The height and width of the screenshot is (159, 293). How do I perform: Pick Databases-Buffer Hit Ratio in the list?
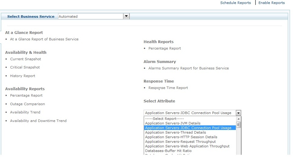[168, 151]
